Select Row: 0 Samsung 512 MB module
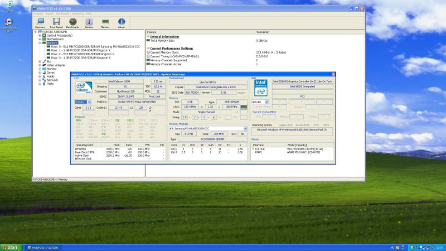This screenshot has height=251, width=446. tap(95, 47)
